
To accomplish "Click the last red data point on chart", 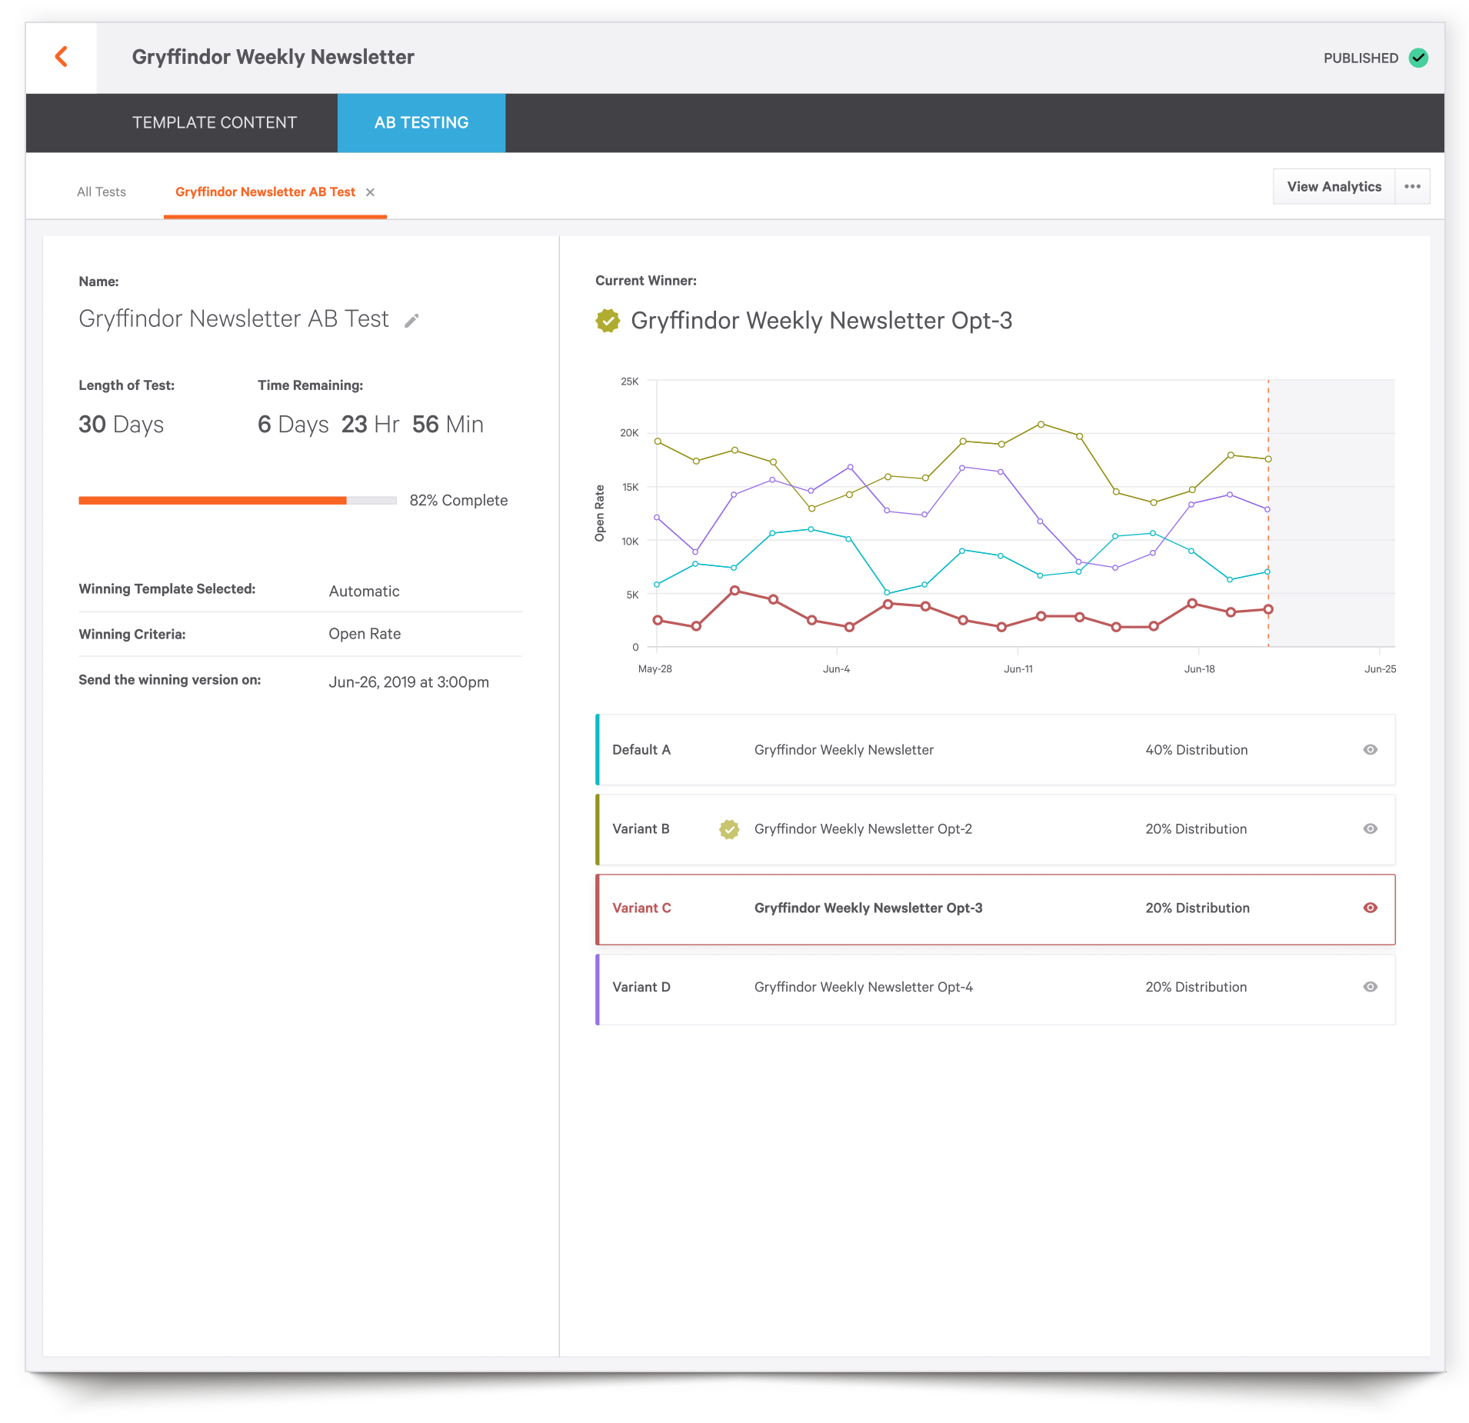I will tap(1268, 610).
